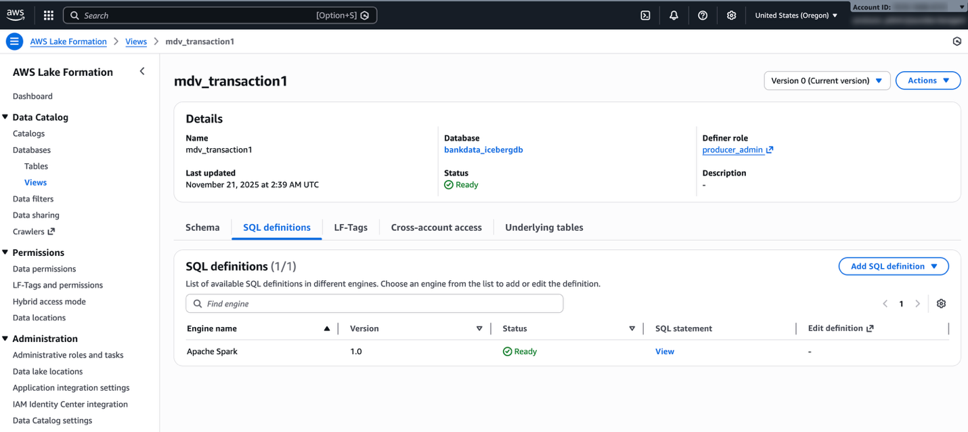
Task: Open table preferences gear icon
Action: (x=941, y=303)
